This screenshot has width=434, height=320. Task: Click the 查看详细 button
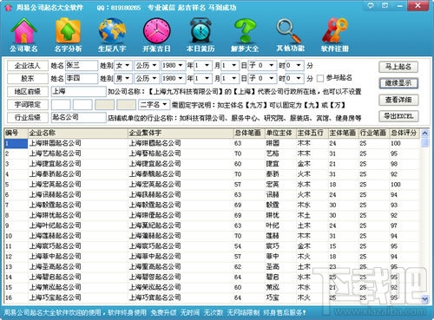coord(398,100)
